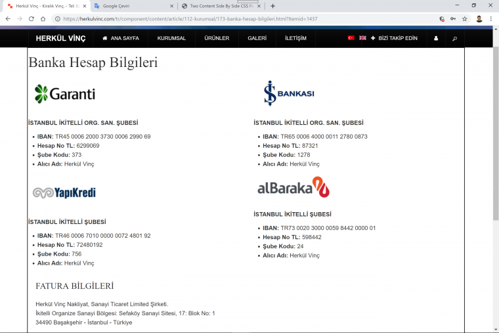Open the ANA SAYFA menu item

pyautogui.click(x=121, y=38)
